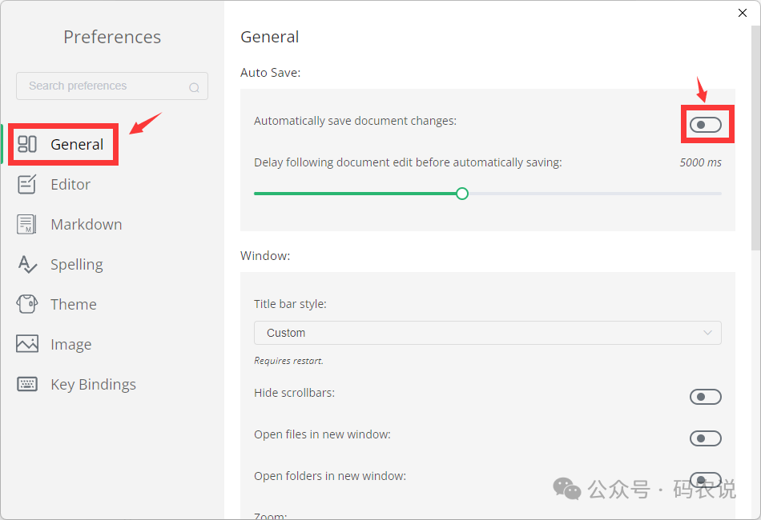
Task: Click the General layout icon in sidebar
Action: point(27,144)
